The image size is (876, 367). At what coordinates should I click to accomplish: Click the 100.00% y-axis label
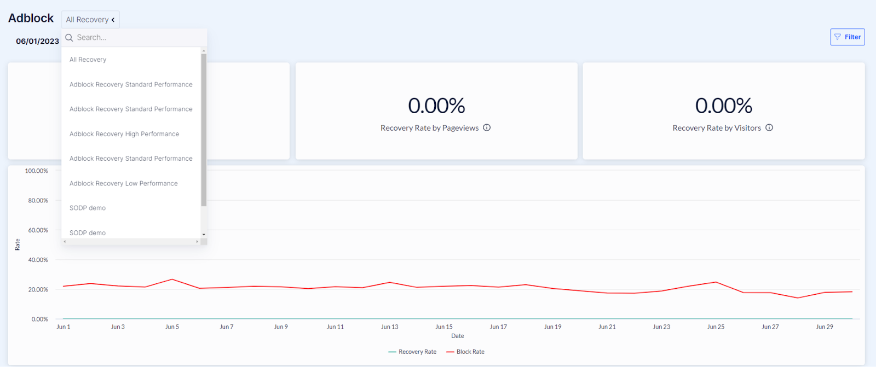(x=36, y=171)
